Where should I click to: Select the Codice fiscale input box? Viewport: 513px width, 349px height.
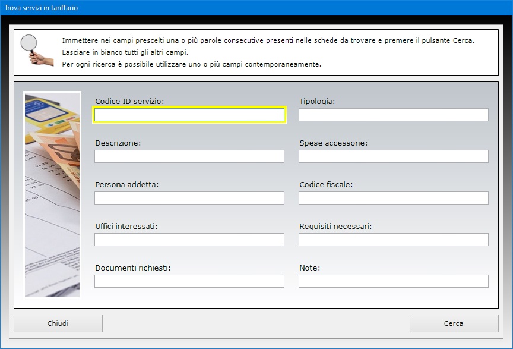point(394,198)
